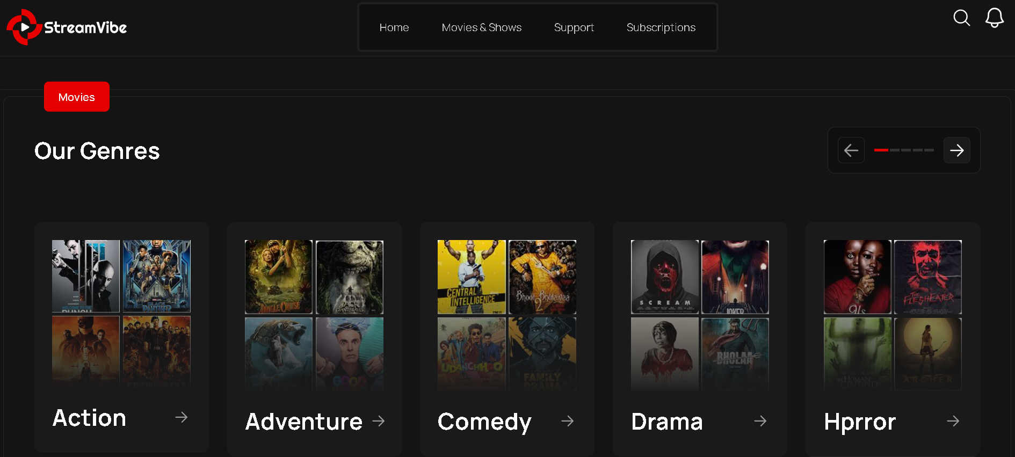This screenshot has width=1015, height=457.
Task: Click the polar bear poster in Adventure
Action: click(x=279, y=354)
